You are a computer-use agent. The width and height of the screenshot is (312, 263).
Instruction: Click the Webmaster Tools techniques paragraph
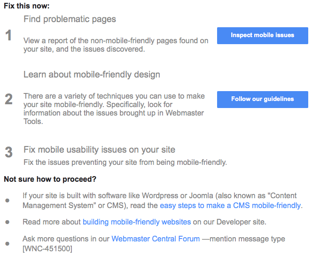click(114, 108)
